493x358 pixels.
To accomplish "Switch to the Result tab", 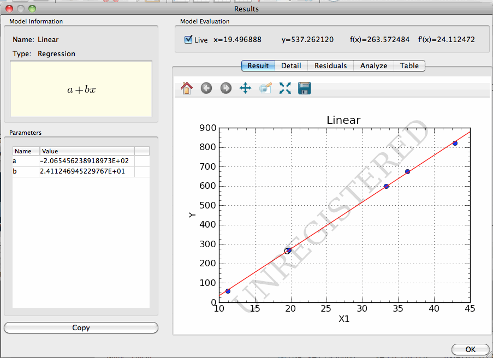I will click(258, 65).
